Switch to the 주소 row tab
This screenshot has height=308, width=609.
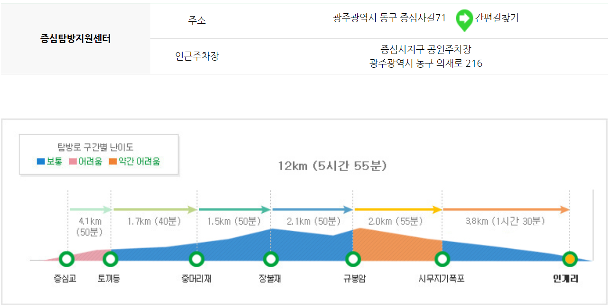point(196,20)
